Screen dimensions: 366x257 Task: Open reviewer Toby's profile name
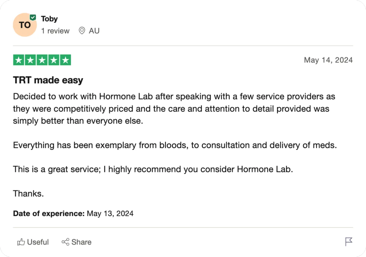click(x=49, y=19)
